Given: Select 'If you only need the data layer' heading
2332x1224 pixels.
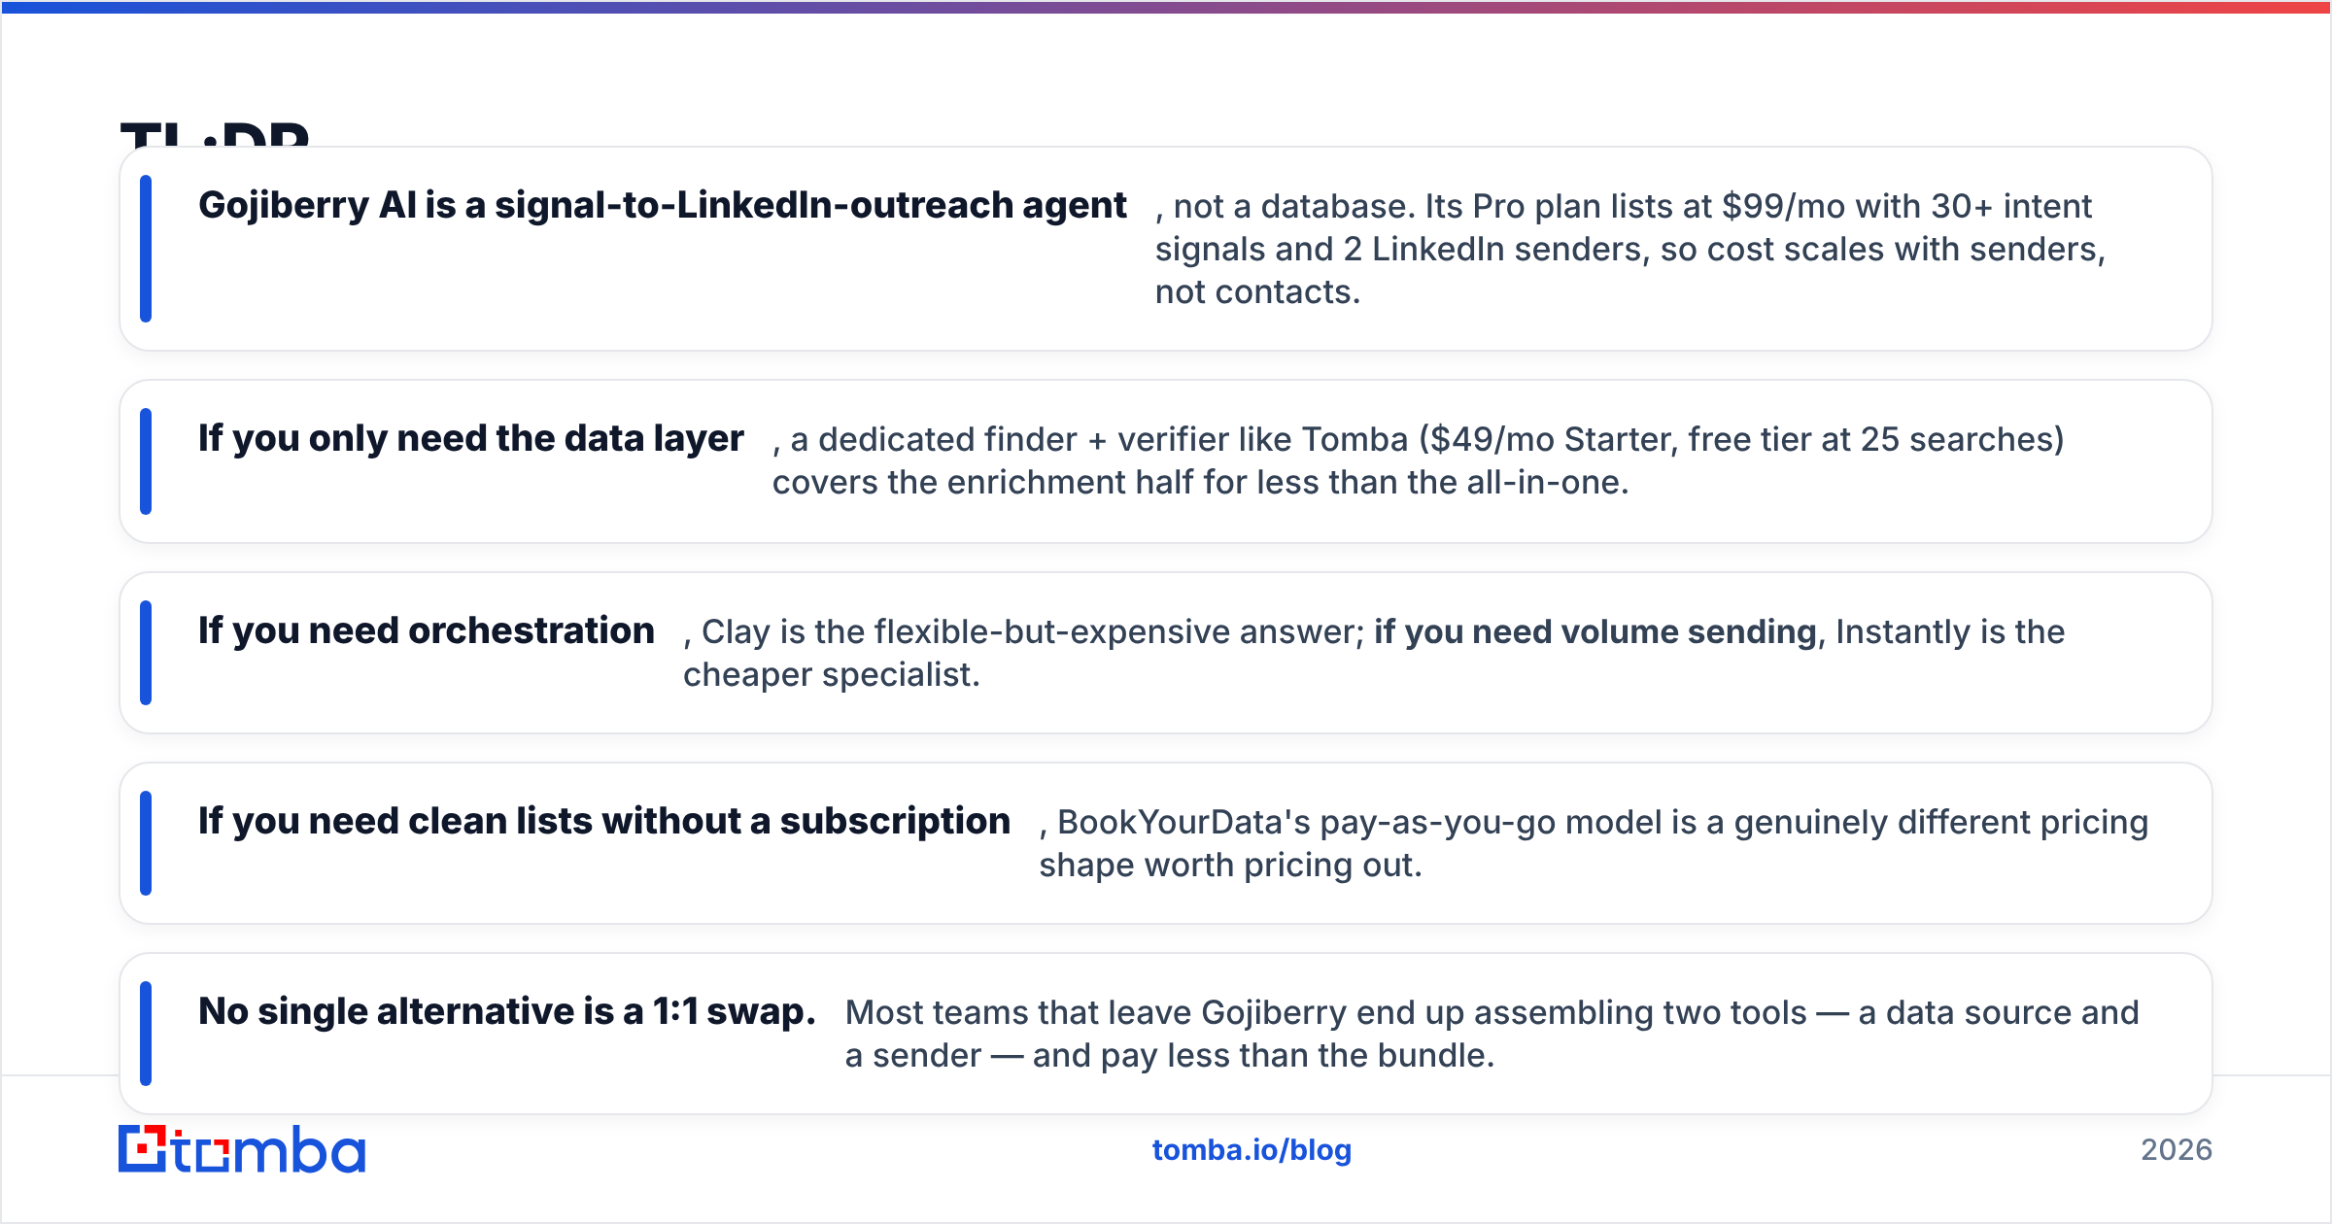Looking at the screenshot, I should 471,438.
